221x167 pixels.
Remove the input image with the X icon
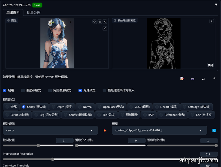(x=105, y=22)
